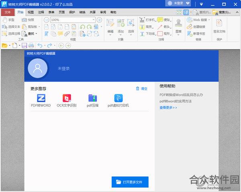Viewport: 241px width, 192px height.
Task: Select the Rectangle (矩形) annotation tool
Action: point(164,33)
